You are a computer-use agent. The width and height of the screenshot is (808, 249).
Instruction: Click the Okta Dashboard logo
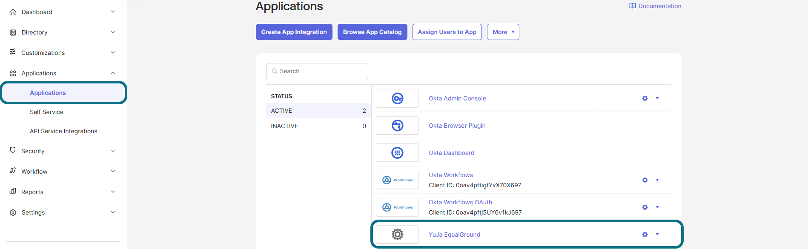point(397,153)
